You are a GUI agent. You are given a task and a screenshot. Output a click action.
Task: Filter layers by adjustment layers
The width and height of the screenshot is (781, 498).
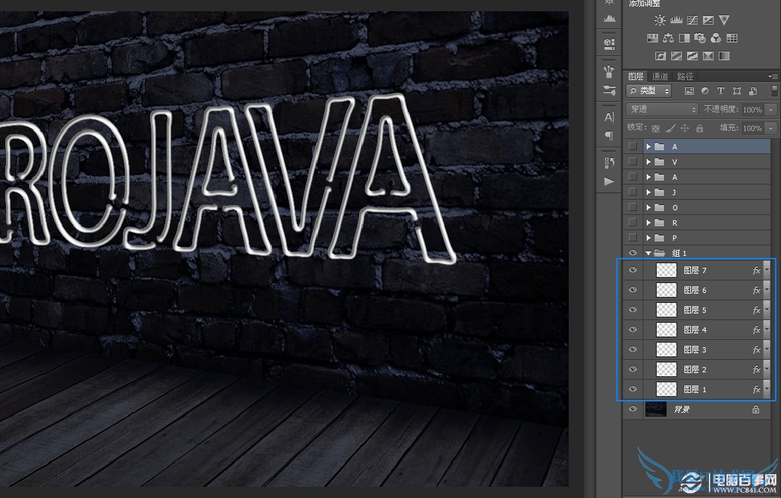click(705, 91)
